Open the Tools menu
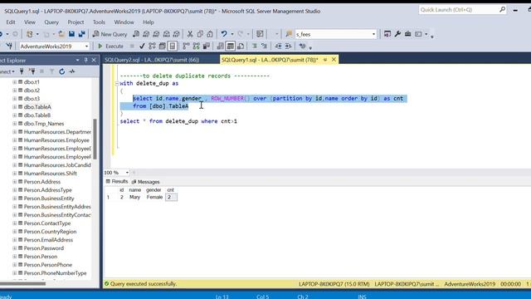531x299 pixels. coord(99,22)
